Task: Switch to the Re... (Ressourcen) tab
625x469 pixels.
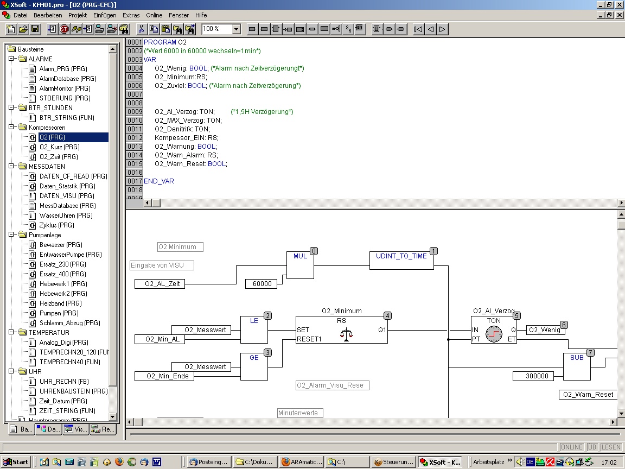Action: 103,429
